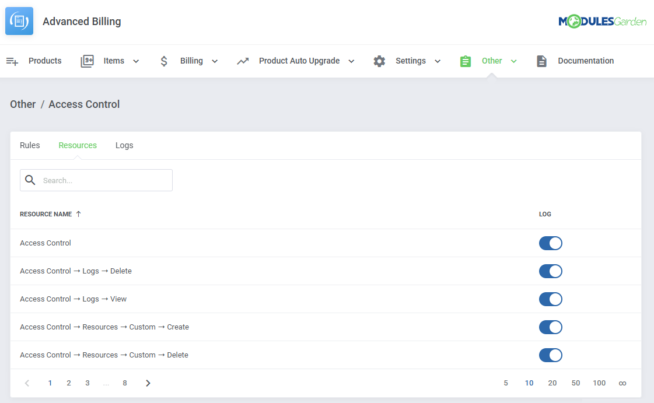Click the Documentation file icon
Screen dimensions: 654x403
pos(541,61)
